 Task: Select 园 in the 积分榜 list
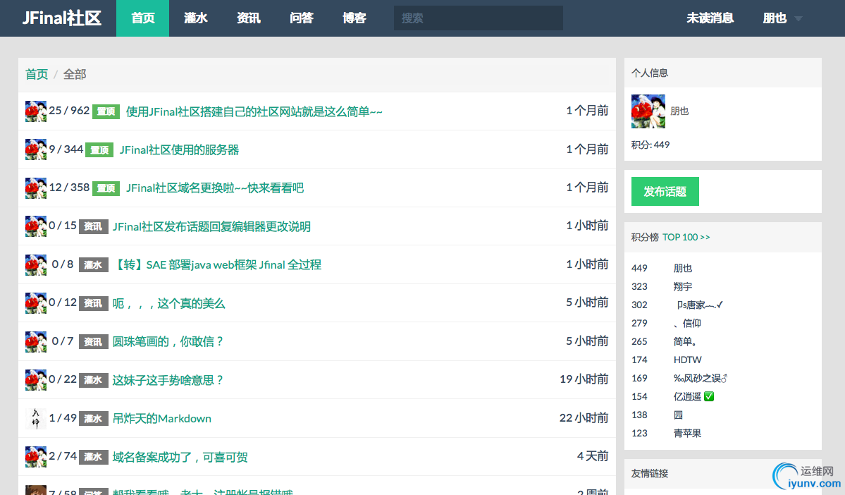point(679,415)
